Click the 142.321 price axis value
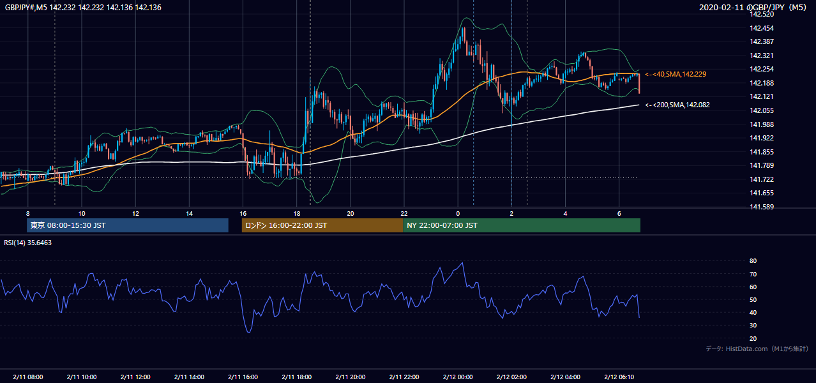The image size is (816, 383). point(762,56)
